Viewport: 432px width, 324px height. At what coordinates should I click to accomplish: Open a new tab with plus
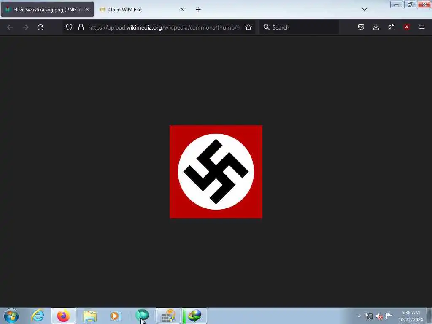point(198,10)
